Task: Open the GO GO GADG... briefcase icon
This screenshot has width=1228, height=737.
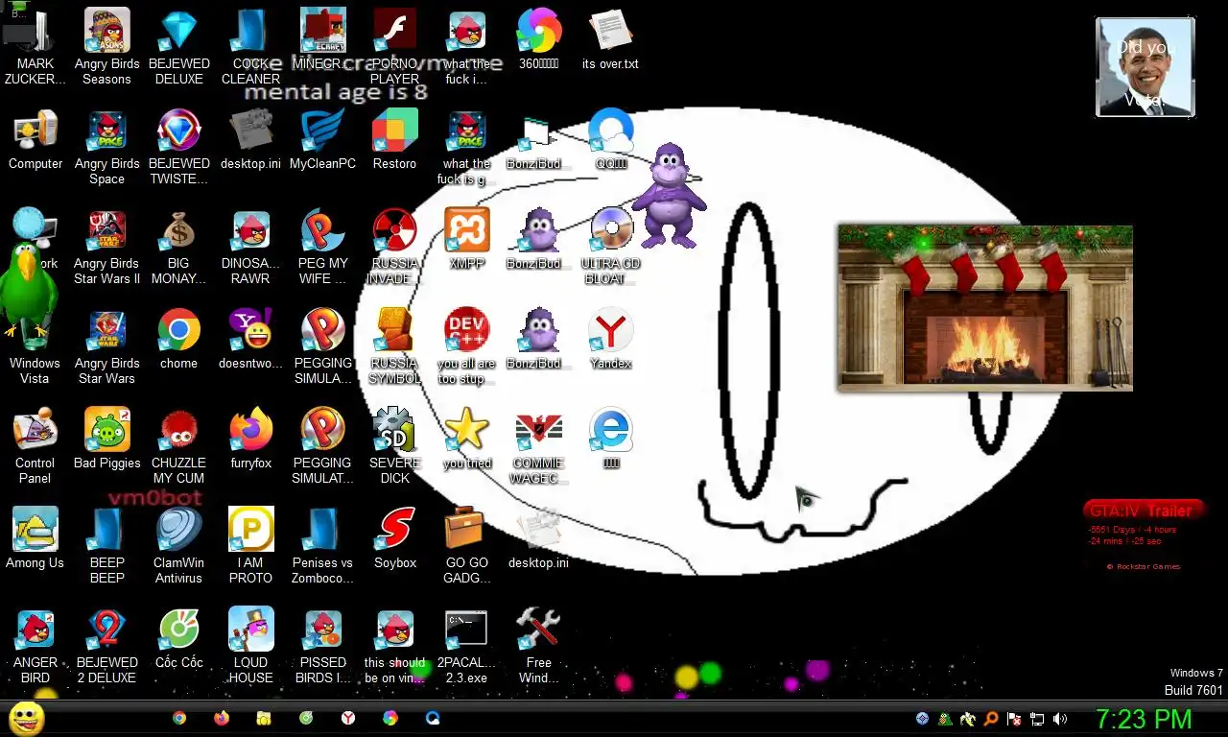Action: (x=466, y=545)
